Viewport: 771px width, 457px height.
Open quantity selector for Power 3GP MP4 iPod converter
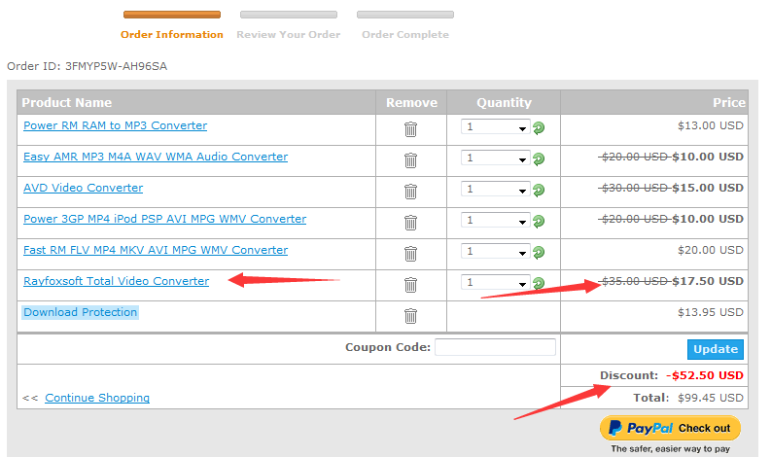496,220
